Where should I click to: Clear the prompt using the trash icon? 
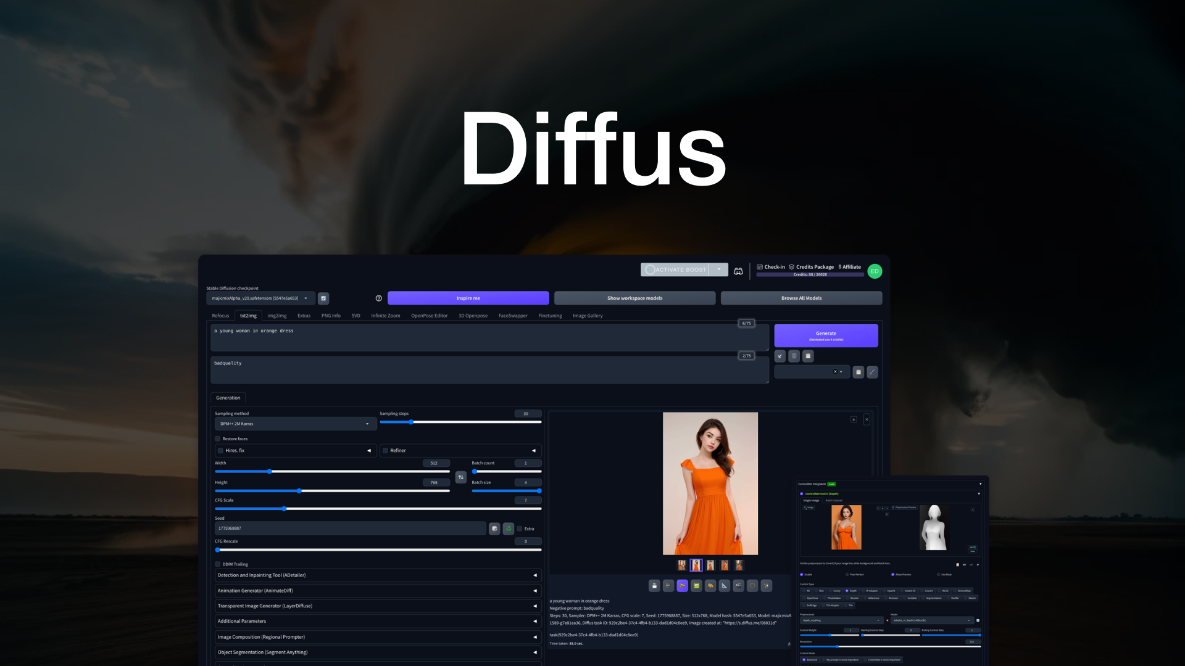pyautogui.click(x=794, y=356)
